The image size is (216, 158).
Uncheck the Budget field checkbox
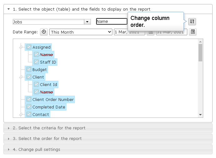tap(29, 69)
